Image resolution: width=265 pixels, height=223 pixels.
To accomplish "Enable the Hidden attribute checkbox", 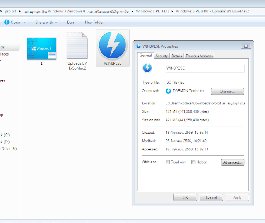I will pos(193,162).
